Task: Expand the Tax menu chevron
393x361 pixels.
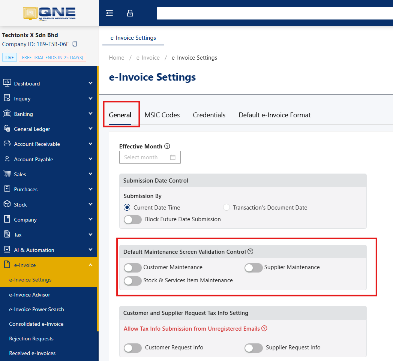Action: tap(90, 235)
